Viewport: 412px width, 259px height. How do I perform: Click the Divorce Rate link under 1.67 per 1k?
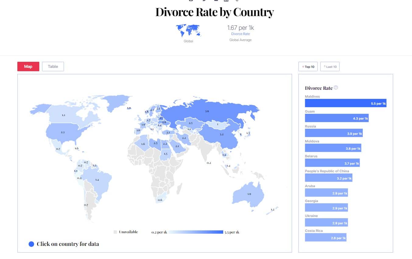pyautogui.click(x=240, y=34)
